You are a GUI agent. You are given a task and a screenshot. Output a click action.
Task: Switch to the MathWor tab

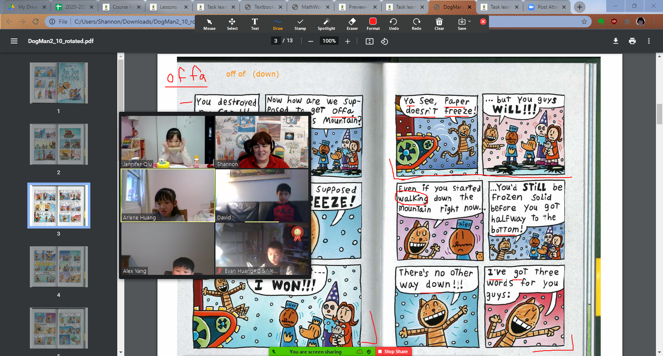click(x=310, y=7)
